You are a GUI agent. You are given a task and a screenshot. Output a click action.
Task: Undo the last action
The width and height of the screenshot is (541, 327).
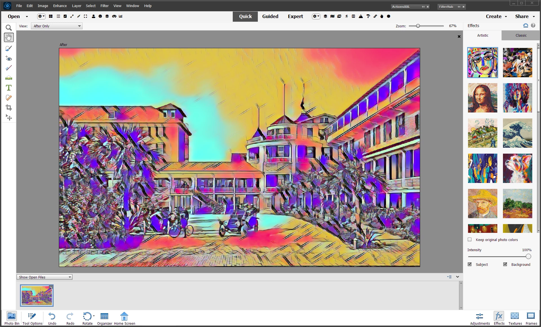(x=52, y=318)
